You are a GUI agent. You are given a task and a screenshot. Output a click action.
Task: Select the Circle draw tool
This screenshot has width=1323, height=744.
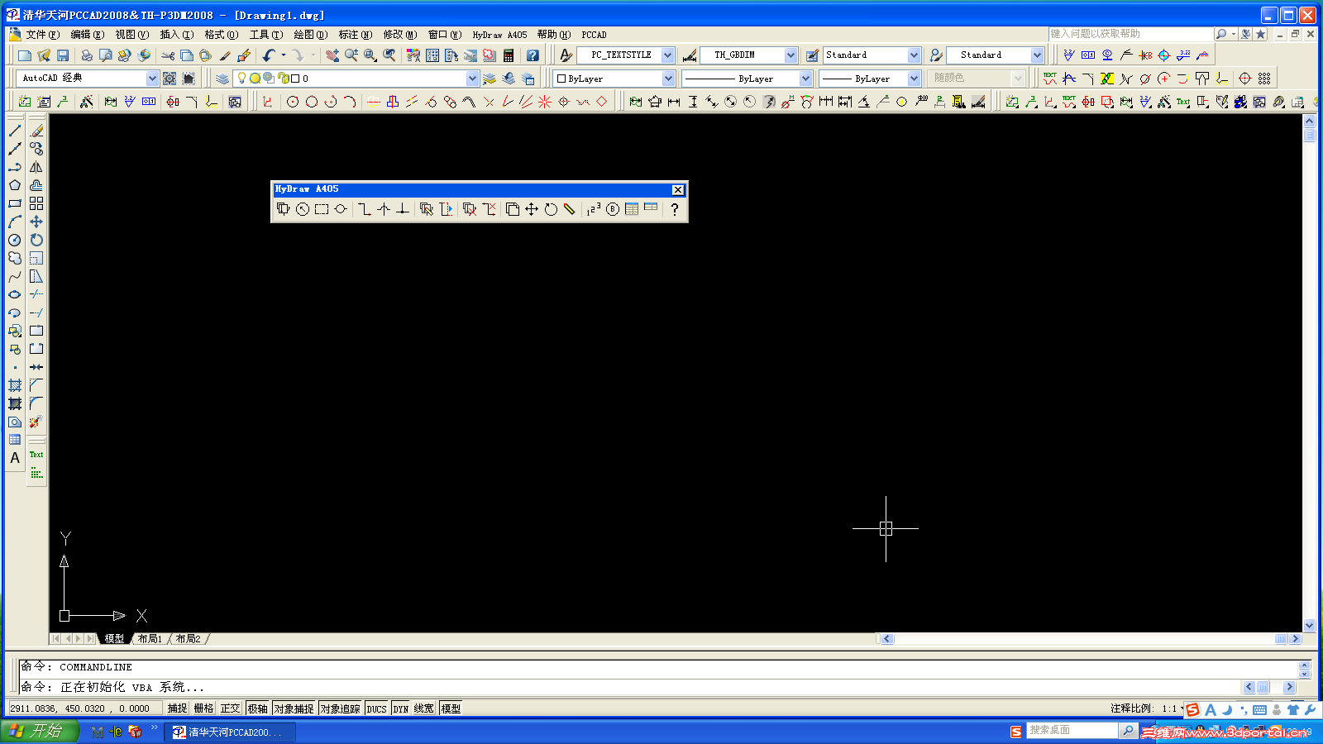(x=15, y=240)
